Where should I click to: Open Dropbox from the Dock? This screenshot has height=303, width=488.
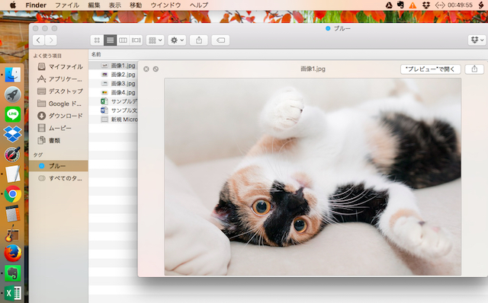point(13,134)
